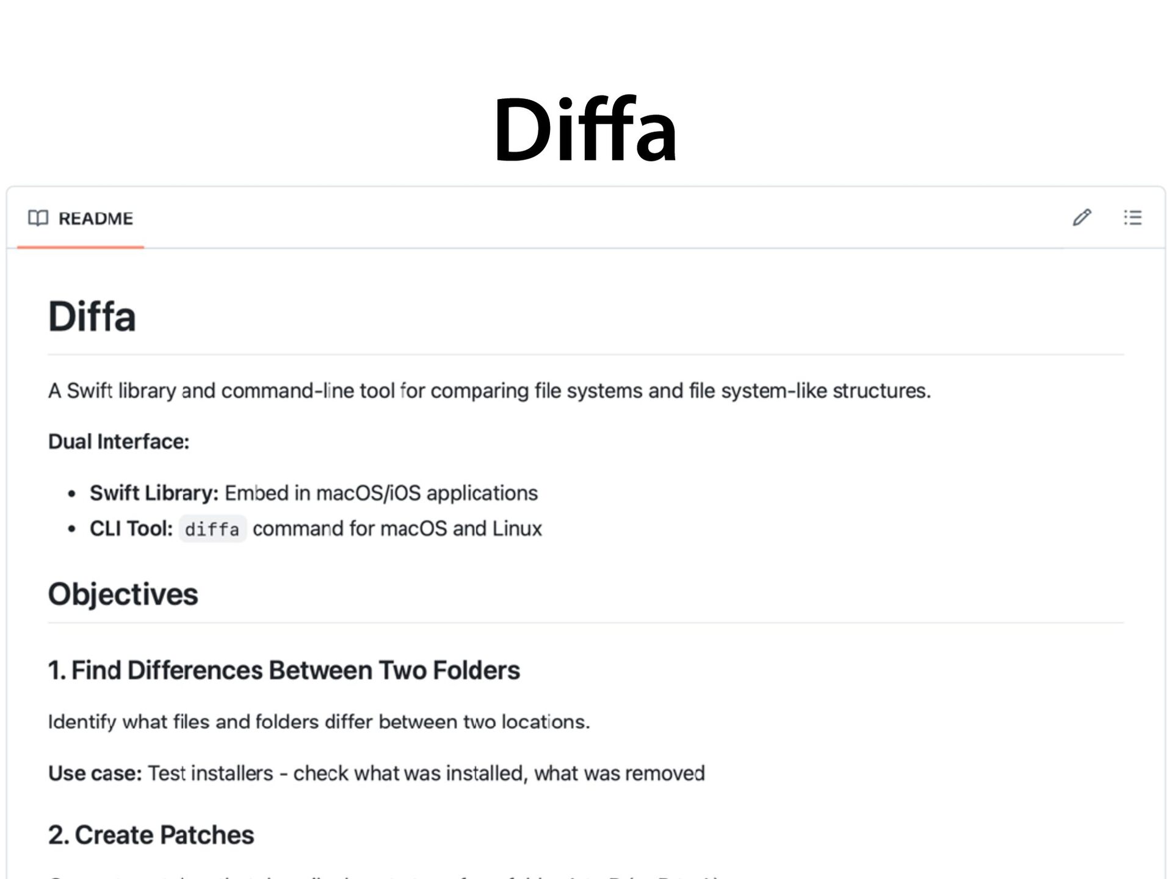The height and width of the screenshot is (879, 1172).
Task: Click the Create Patches heading
Action: coord(151,835)
